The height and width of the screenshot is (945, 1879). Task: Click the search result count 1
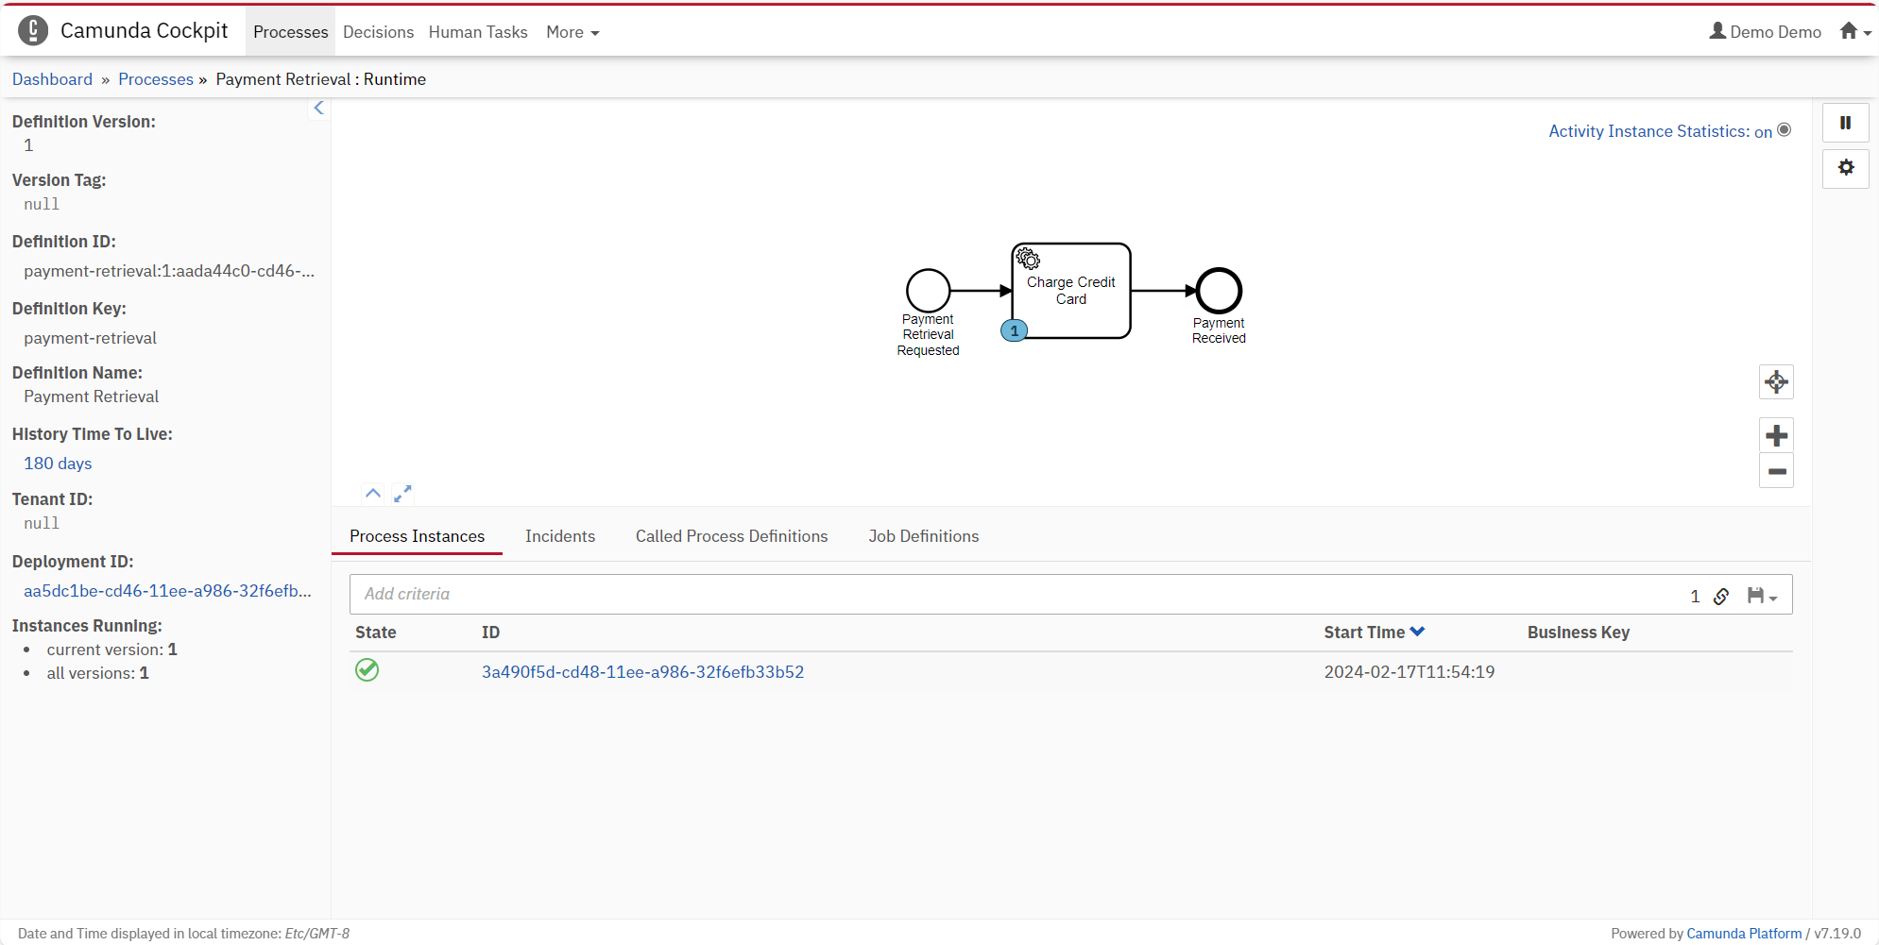click(1695, 596)
